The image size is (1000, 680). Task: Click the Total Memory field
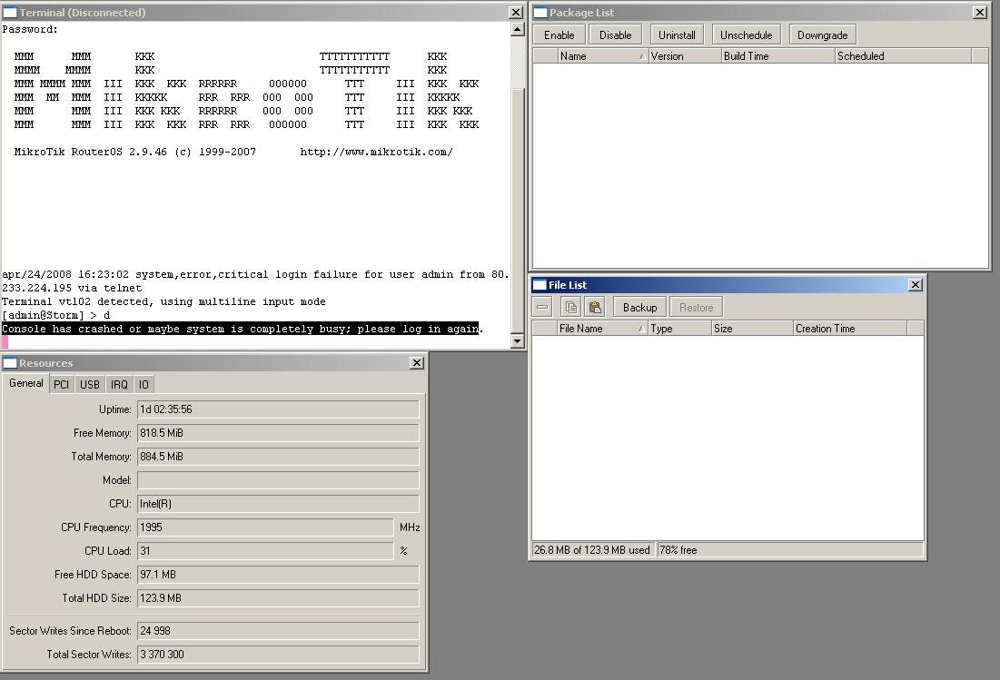[x=278, y=457]
